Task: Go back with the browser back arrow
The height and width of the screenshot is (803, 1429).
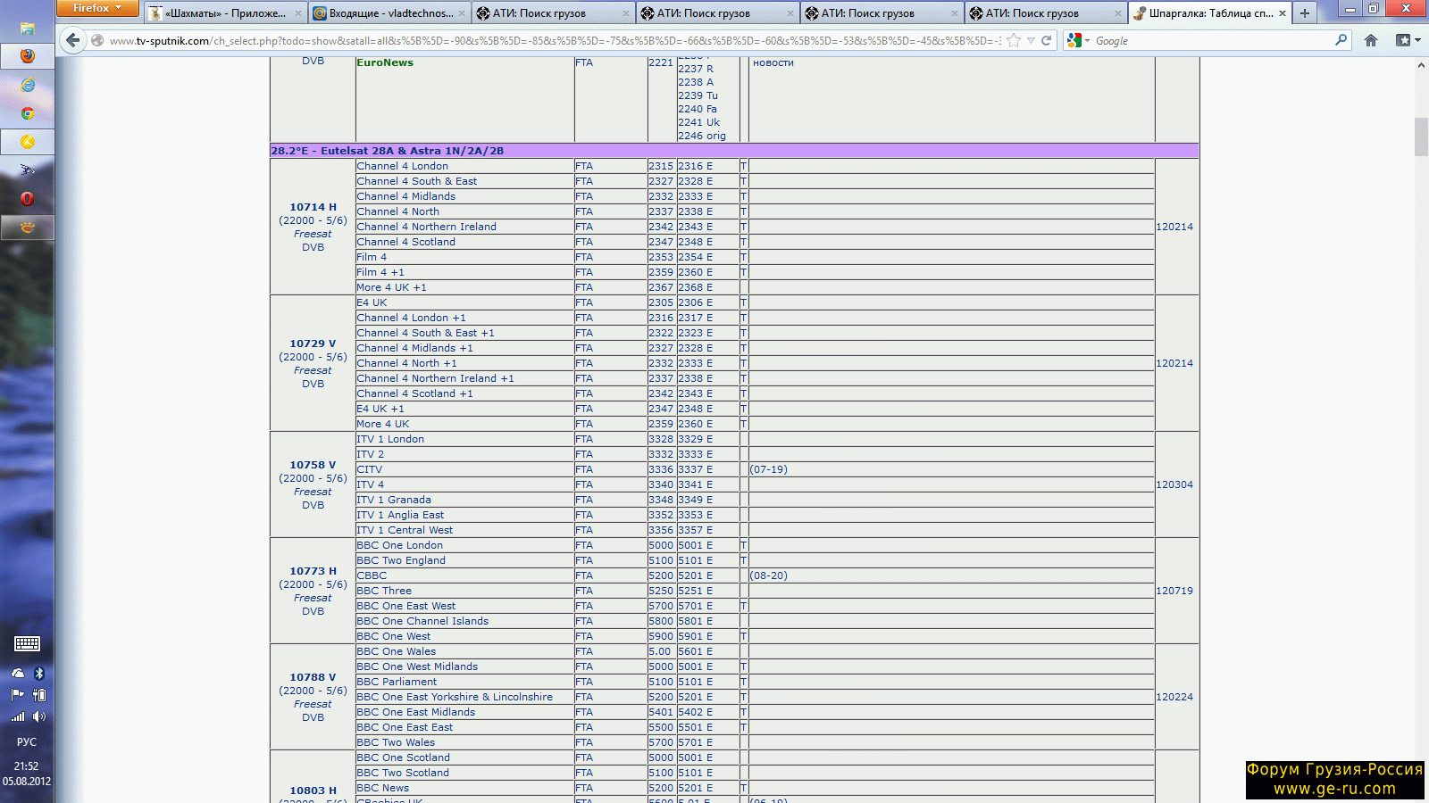Action: (x=73, y=40)
